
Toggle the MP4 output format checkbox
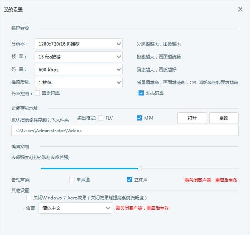(139, 118)
